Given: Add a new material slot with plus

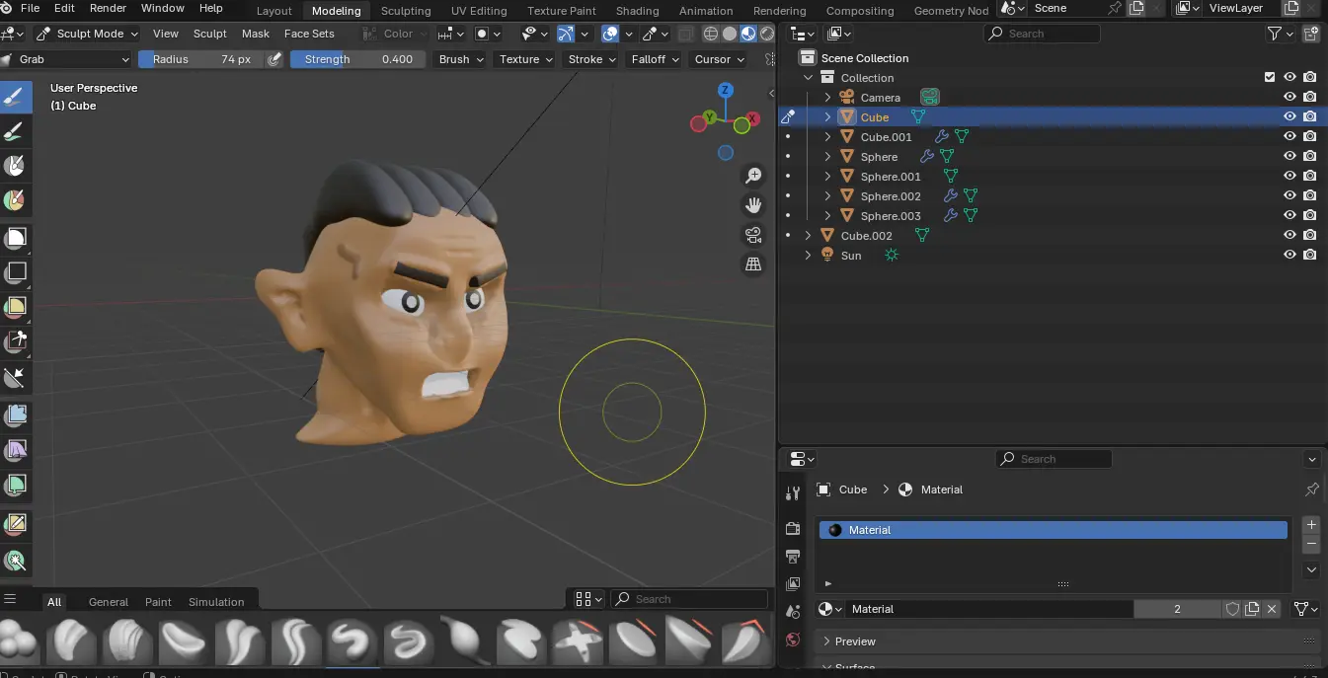Looking at the screenshot, I should [1311, 525].
